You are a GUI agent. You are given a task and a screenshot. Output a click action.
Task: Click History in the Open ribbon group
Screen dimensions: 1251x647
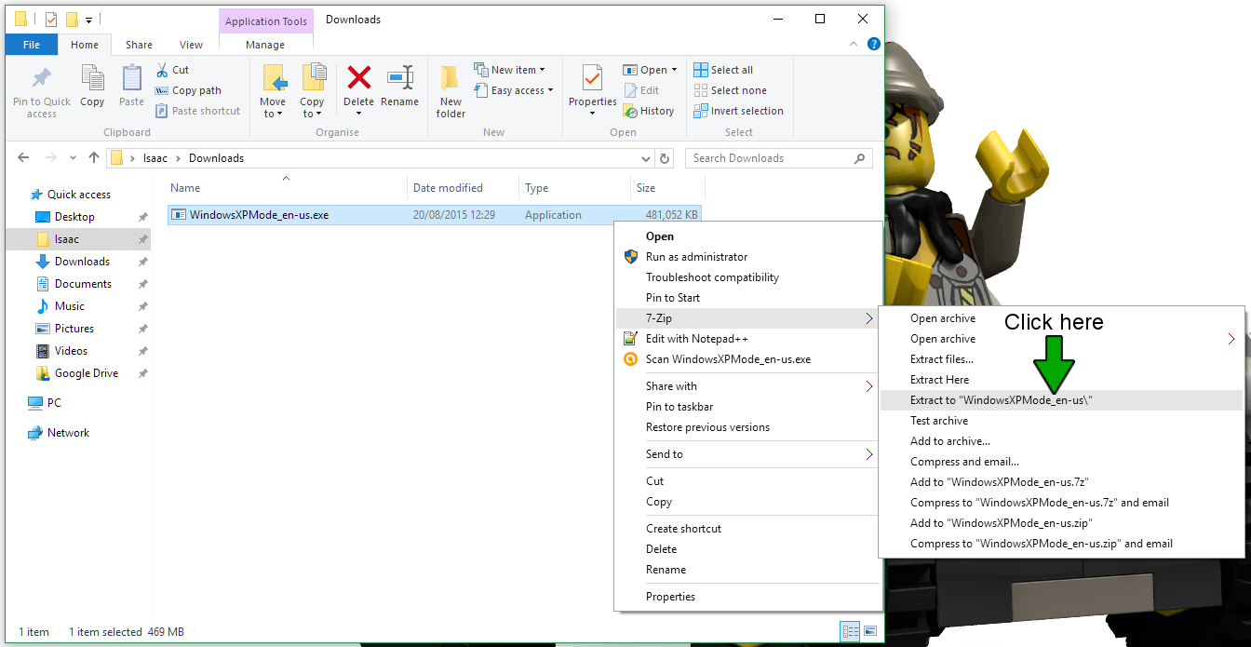tap(648, 111)
